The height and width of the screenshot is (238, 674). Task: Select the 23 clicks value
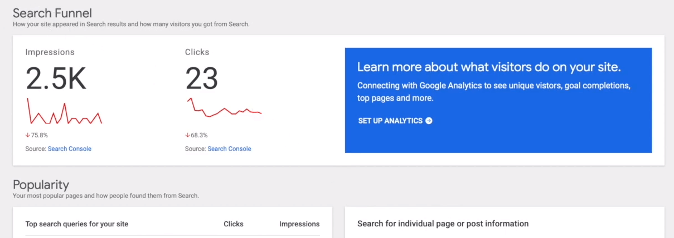(201, 80)
